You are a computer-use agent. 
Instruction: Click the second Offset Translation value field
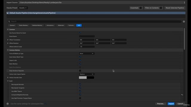tap(103, 40)
